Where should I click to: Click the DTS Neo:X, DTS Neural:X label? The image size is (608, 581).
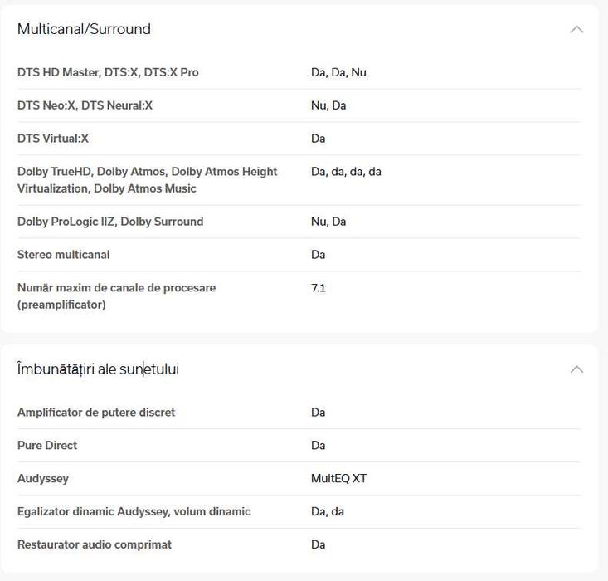(85, 105)
